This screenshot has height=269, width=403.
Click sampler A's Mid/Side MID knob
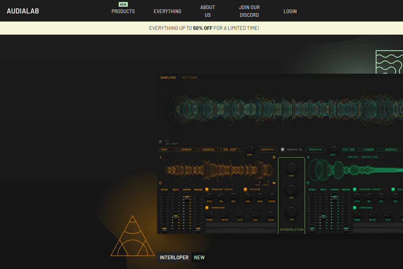click(x=248, y=196)
